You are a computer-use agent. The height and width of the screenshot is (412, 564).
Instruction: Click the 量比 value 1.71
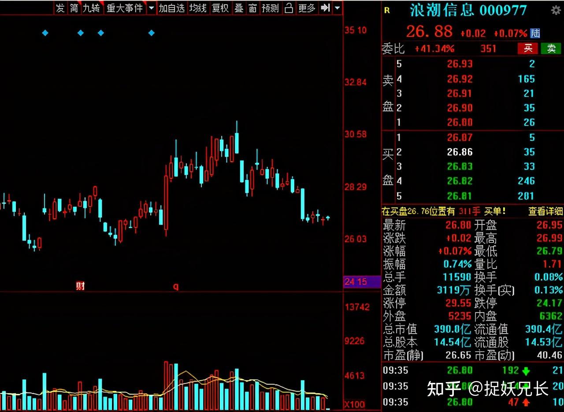pos(553,264)
